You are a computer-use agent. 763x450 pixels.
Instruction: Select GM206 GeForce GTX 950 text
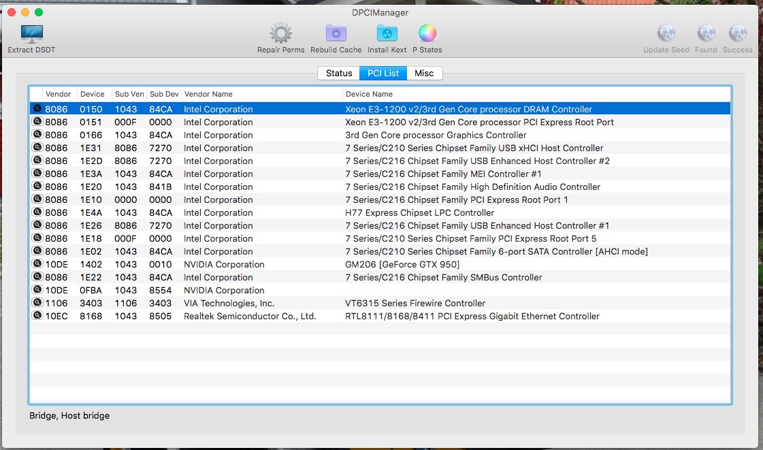pyautogui.click(x=402, y=265)
